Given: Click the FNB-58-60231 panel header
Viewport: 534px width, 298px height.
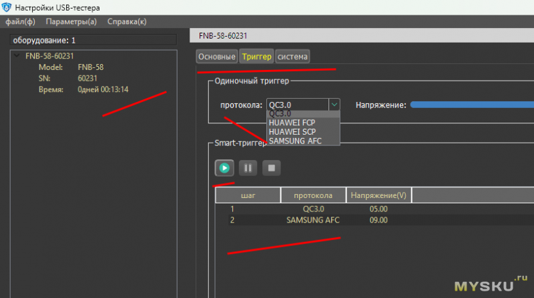Looking at the screenshot, I should pyautogui.click(x=362, y=36).
